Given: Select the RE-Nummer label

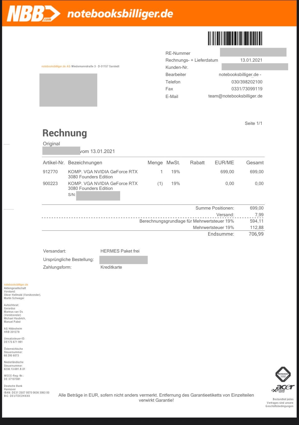Looking at the screenshot, I should coord(178,53).
